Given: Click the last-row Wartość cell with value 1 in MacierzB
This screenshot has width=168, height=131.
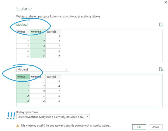Looking at the screenshot, I should pyautogui.click(x=53, y=101).
